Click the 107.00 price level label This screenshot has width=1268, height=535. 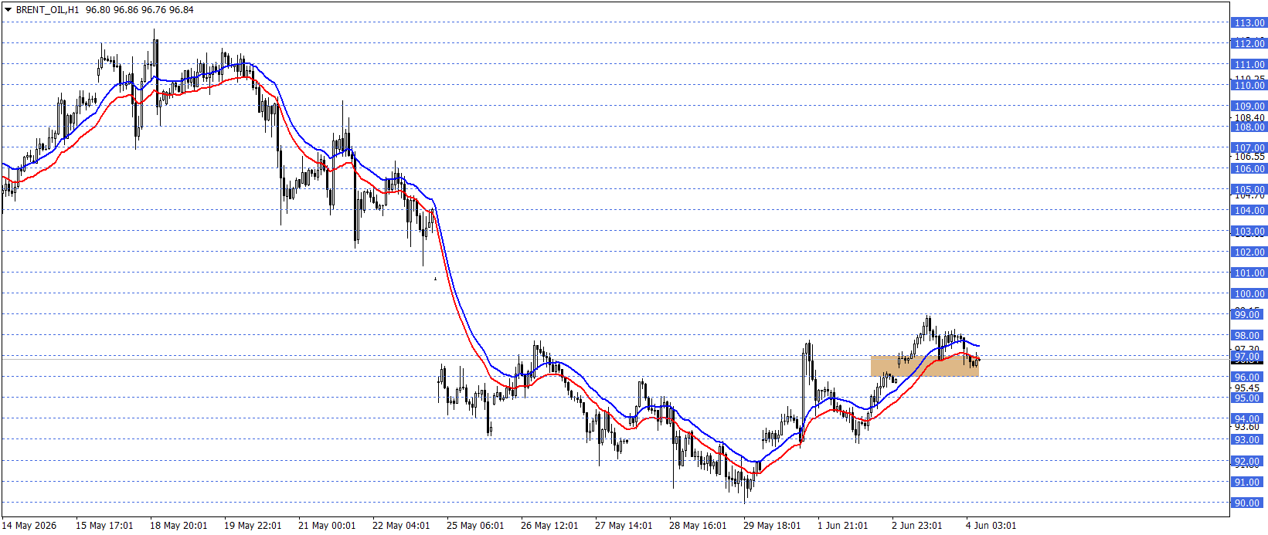(1249, 148)
